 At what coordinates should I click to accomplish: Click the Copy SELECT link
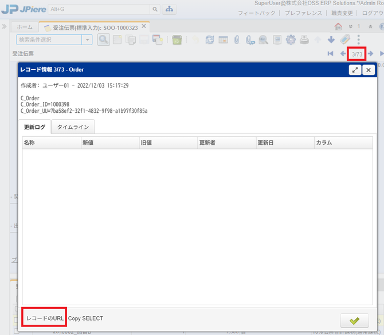pyautogui.click(x=85, y=318)
